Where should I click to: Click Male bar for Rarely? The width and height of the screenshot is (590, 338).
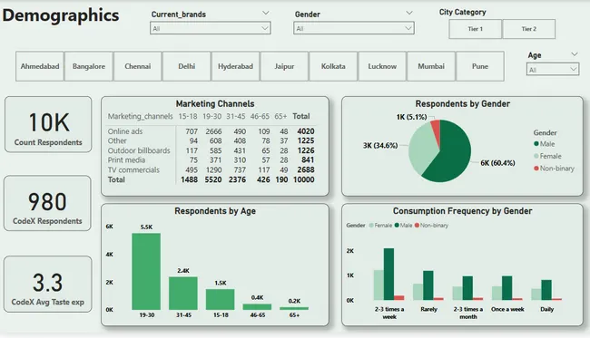[428, 285]
